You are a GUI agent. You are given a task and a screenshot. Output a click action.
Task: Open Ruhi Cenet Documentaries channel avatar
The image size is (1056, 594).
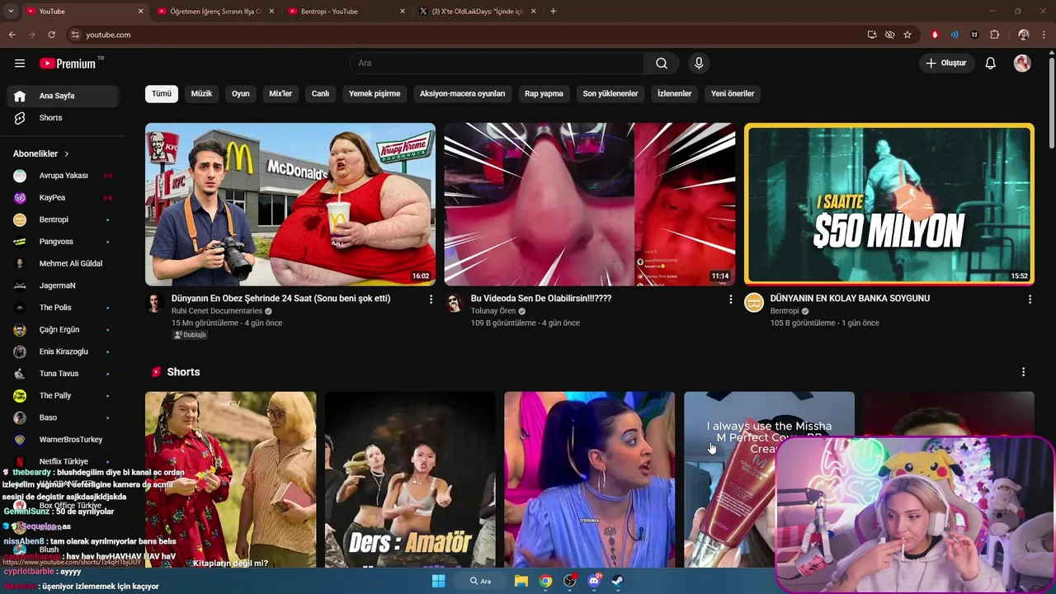pyautogui.click(x=155, y=303)
